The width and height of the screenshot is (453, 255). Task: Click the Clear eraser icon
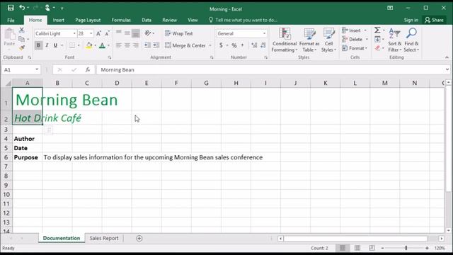[x=377, y=48]
